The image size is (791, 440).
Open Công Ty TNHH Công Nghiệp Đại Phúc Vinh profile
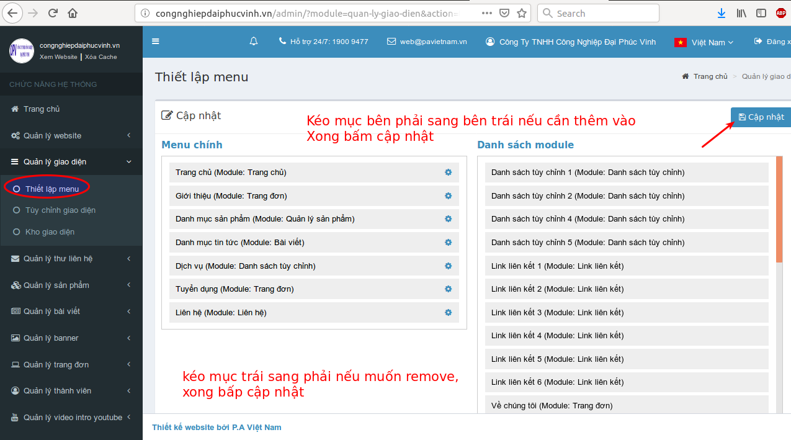(x=570, y=42)
